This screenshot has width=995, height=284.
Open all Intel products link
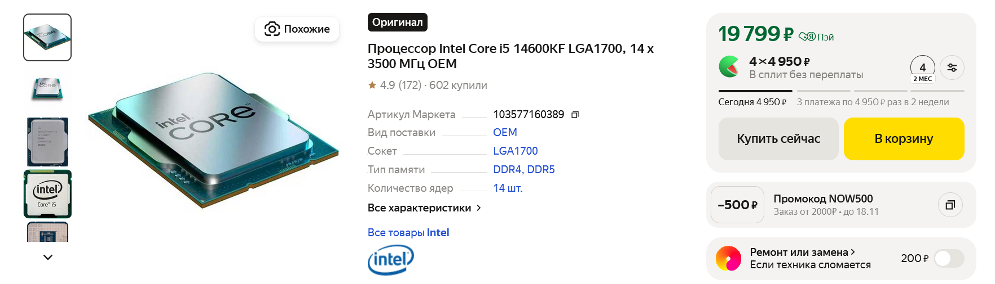[x=408, y=233]
